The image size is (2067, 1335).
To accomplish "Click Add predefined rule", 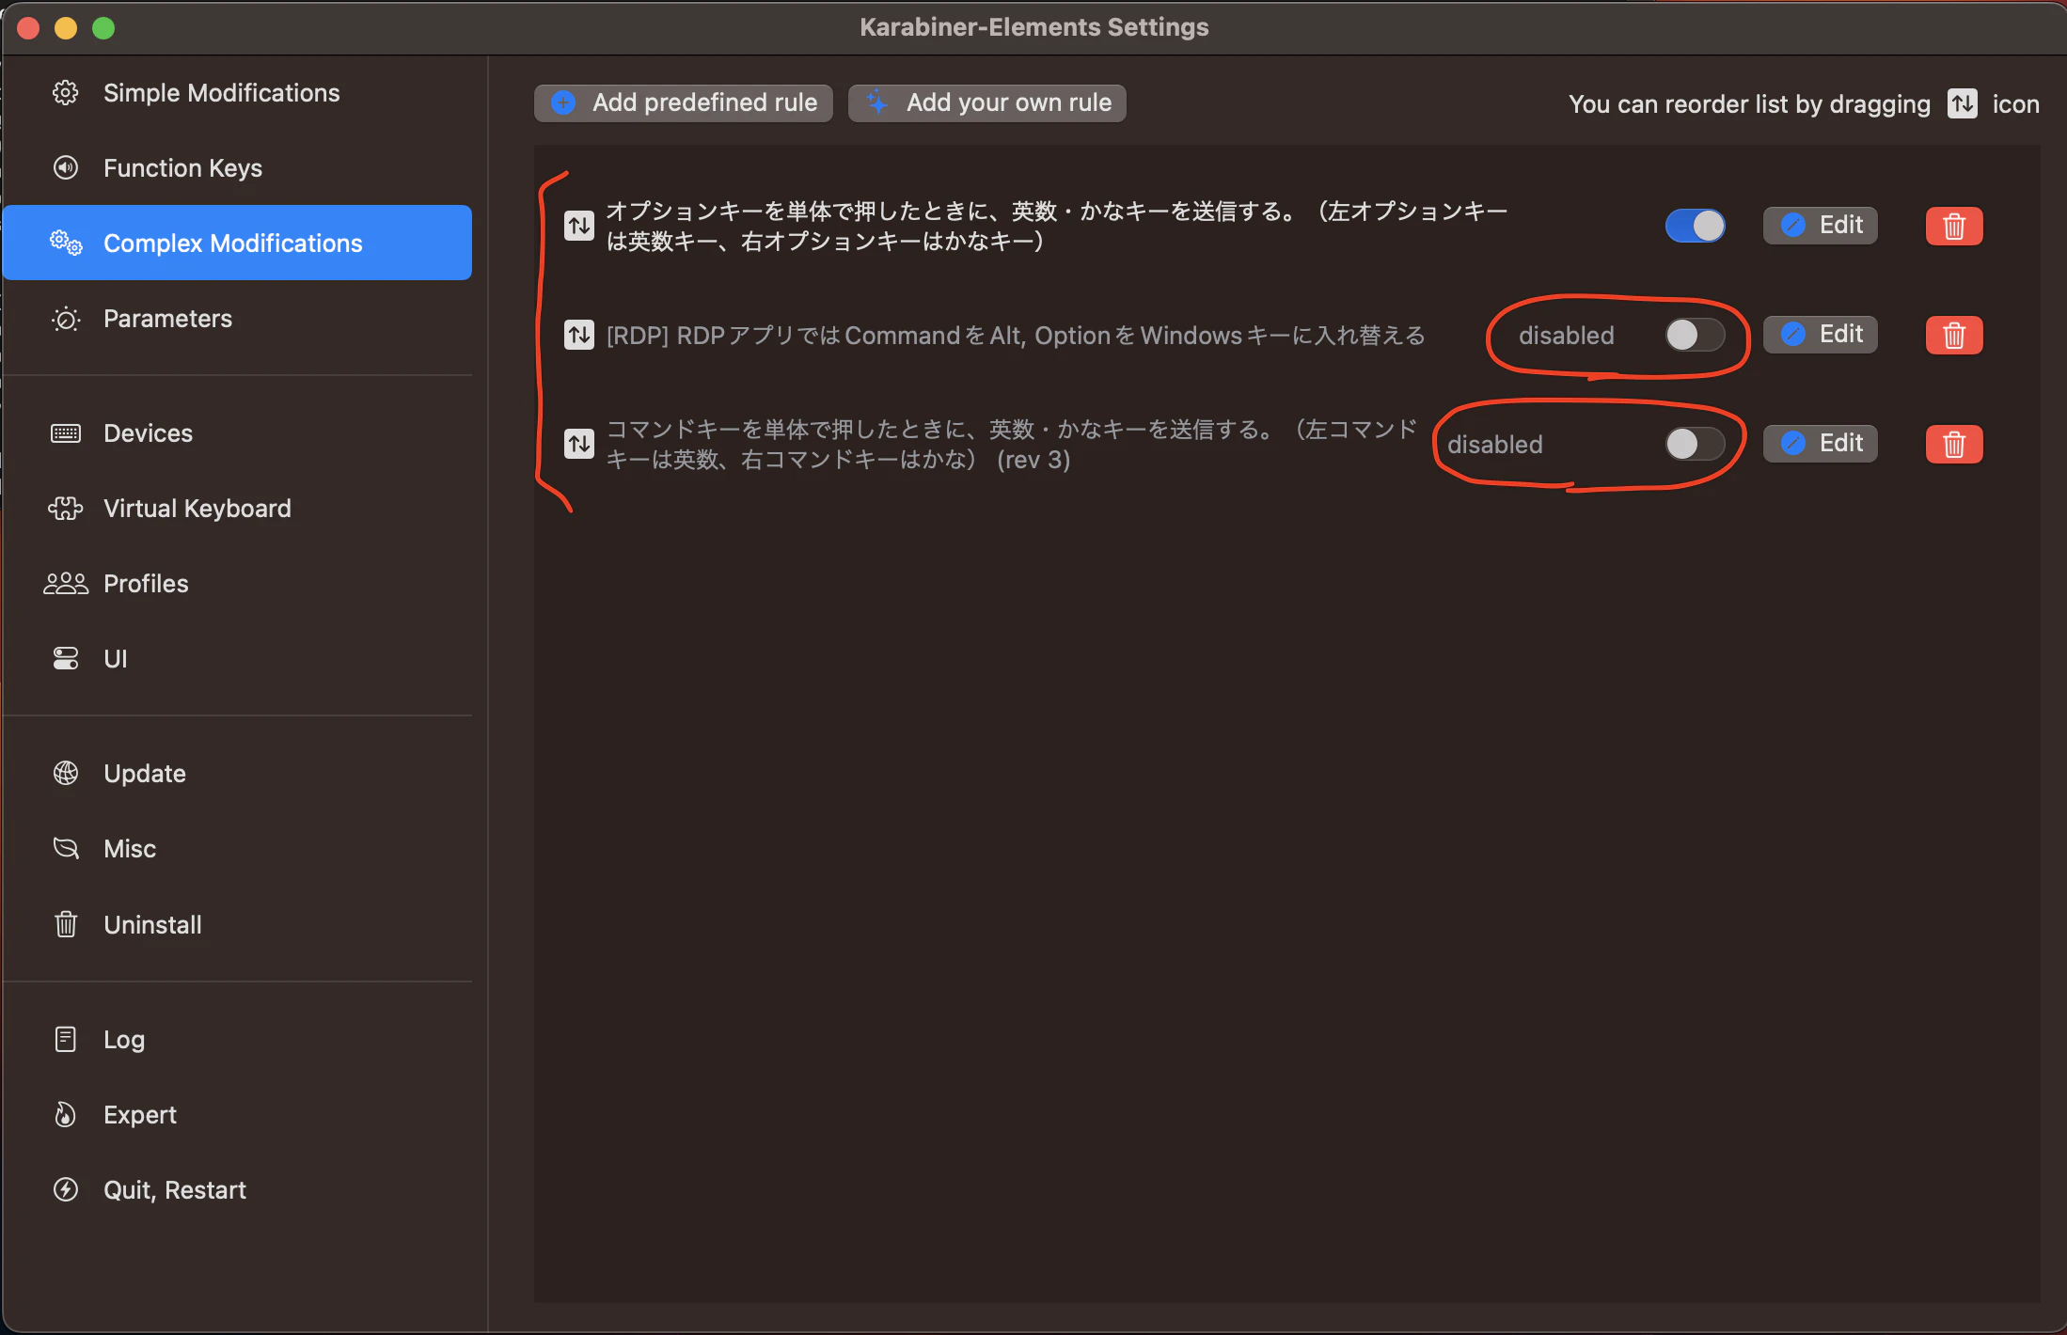I will tap(683, 102).
